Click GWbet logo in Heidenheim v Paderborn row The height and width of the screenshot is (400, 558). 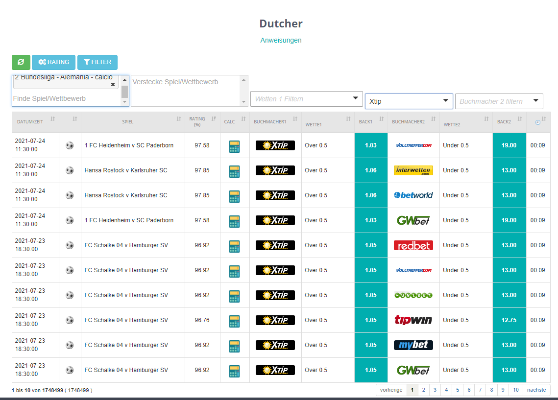coord(413,220)
